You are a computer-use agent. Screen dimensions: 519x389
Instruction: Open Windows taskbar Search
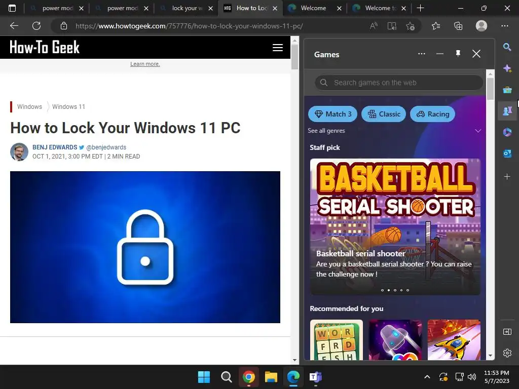coord(227,377)
